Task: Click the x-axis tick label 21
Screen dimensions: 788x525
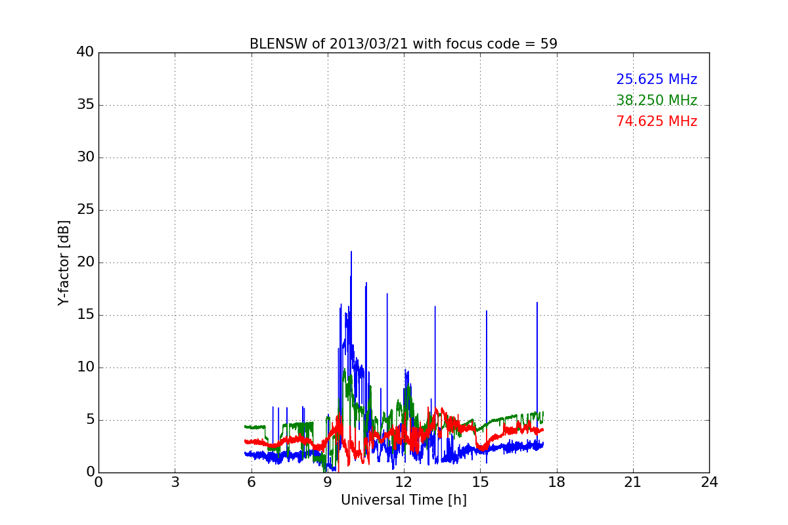Action: tap(633, 482)
